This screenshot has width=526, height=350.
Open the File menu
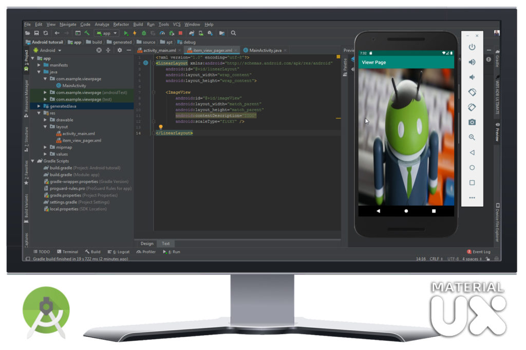coord(28,25)
